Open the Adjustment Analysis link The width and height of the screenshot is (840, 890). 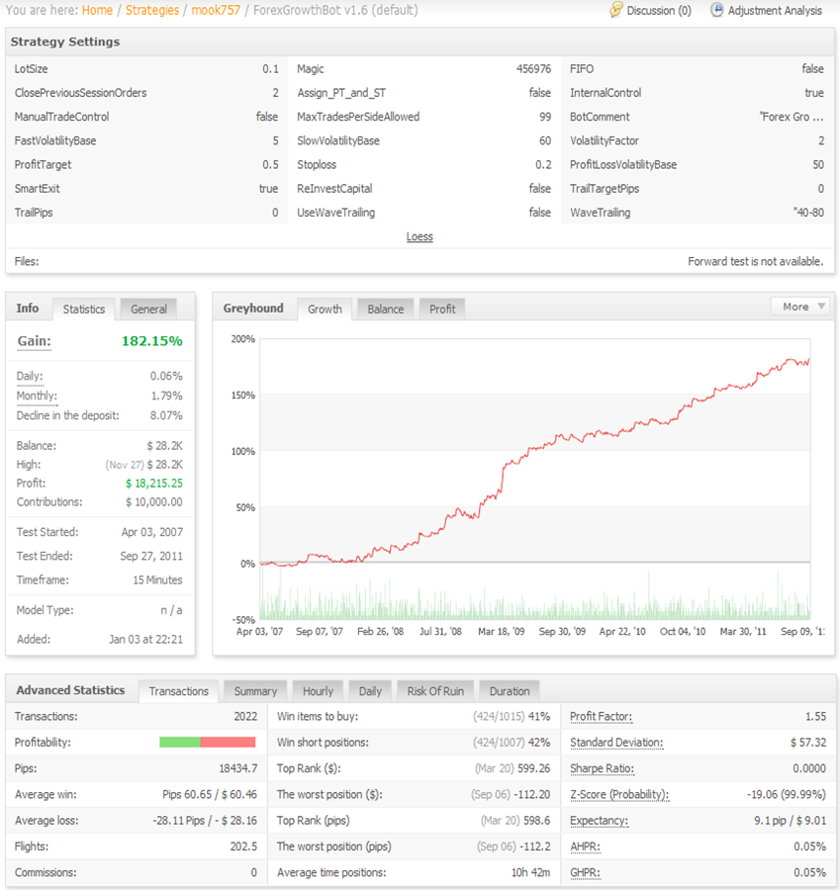coord(775,10)
